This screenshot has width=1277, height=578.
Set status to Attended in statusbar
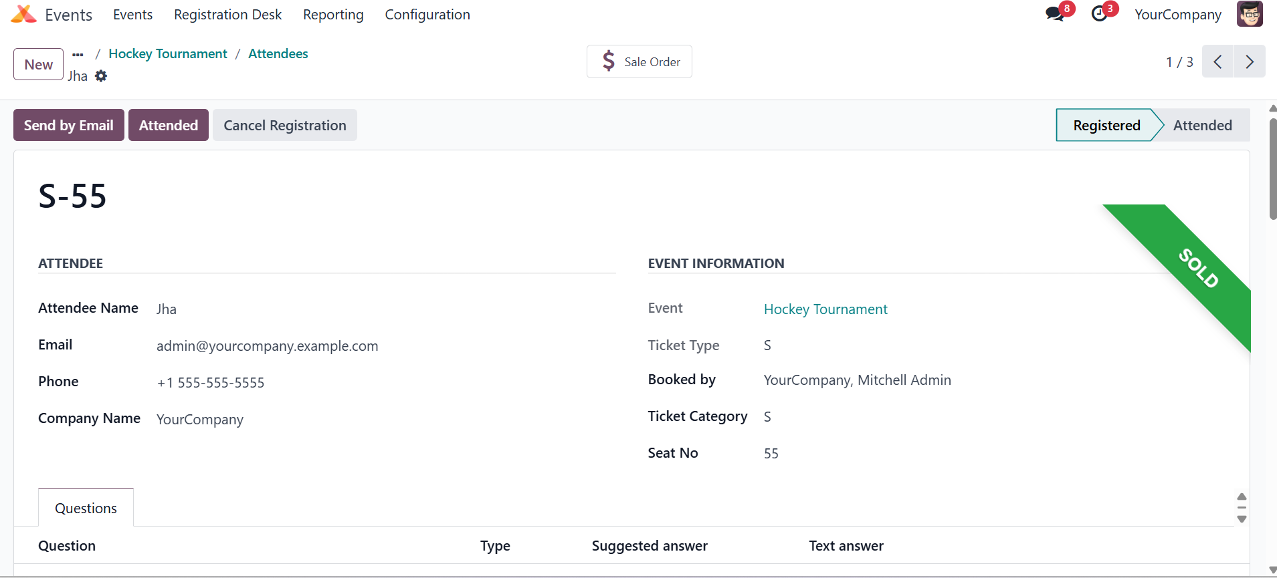(1202, 125)
